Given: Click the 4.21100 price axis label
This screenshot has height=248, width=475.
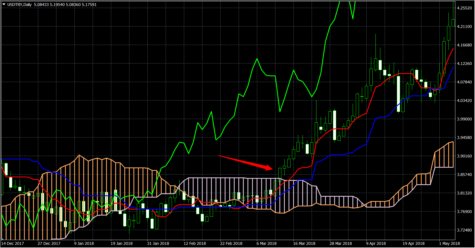Looking at the screenshot, I should click(464, 26).
